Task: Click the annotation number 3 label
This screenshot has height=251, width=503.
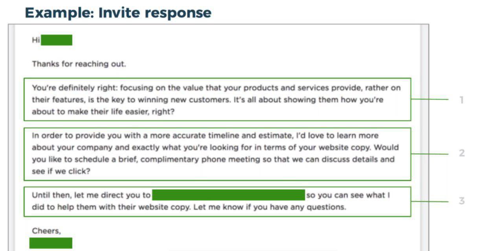Action: tap(462, 201)
